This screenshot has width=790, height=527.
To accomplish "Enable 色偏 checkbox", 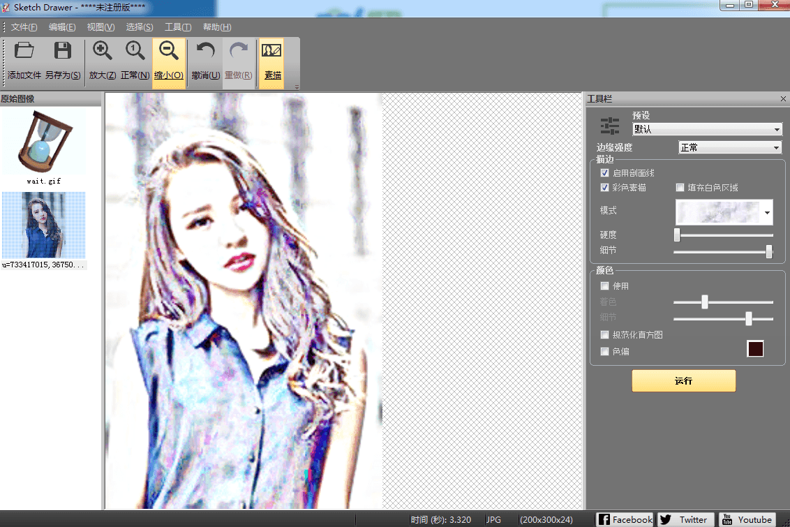I will click(x=604, y=351).
